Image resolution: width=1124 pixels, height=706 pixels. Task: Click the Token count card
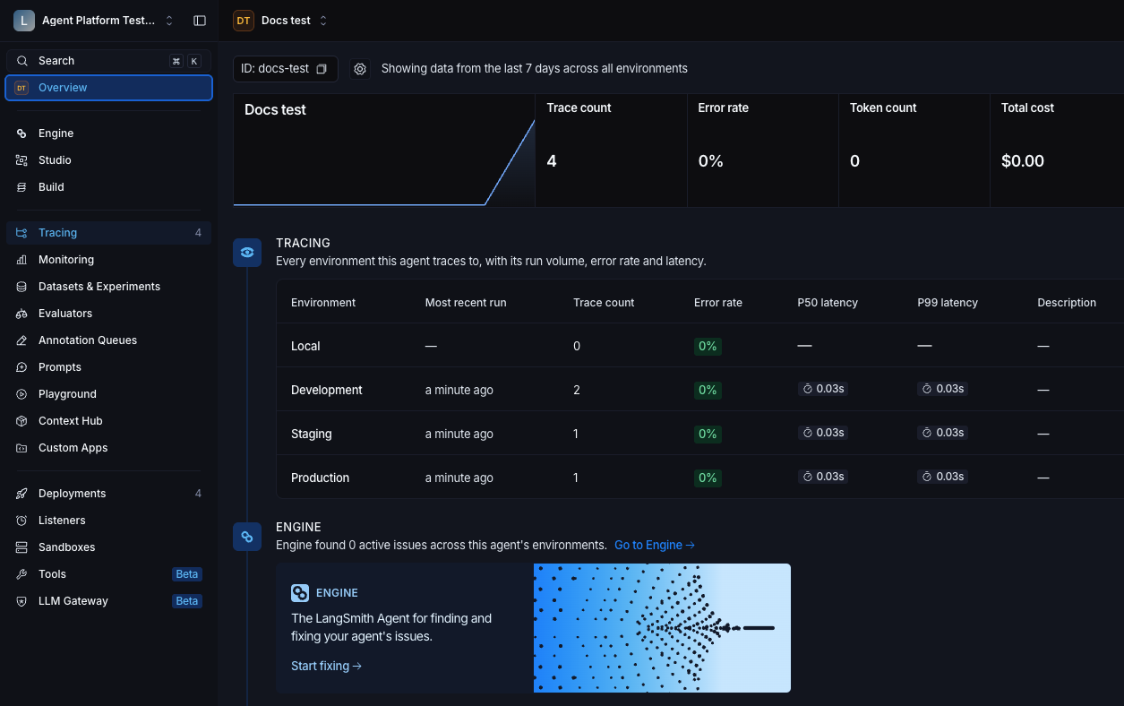(x=914, y=151)
